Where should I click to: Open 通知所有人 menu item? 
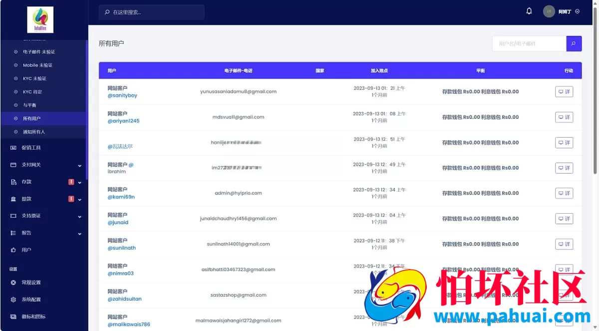34,132
